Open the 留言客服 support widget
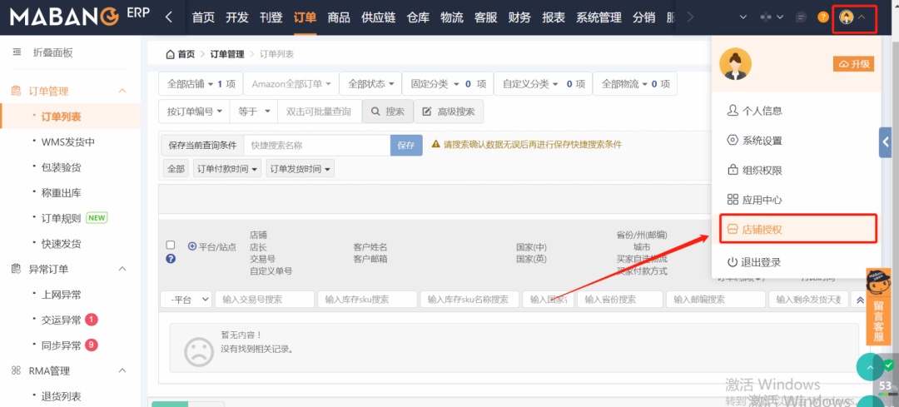The height and width of the screenshot is (407, 899). (x=878, y=306)
